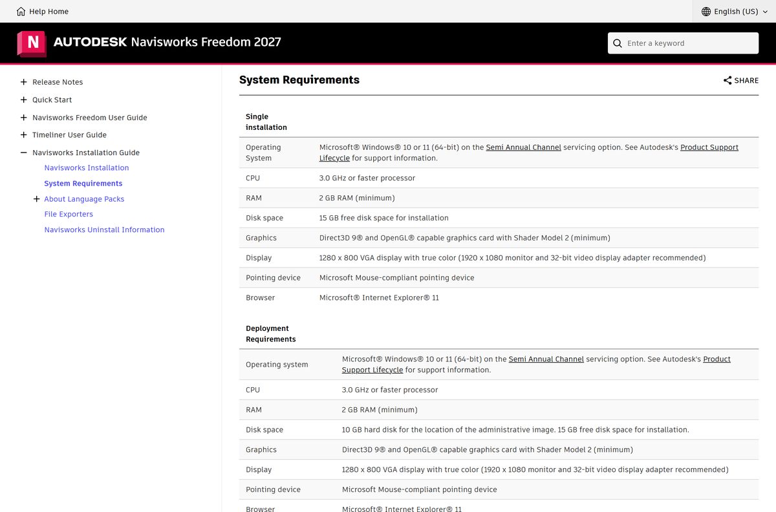Expand the Timeliner User Guide

tap(24, 135)
